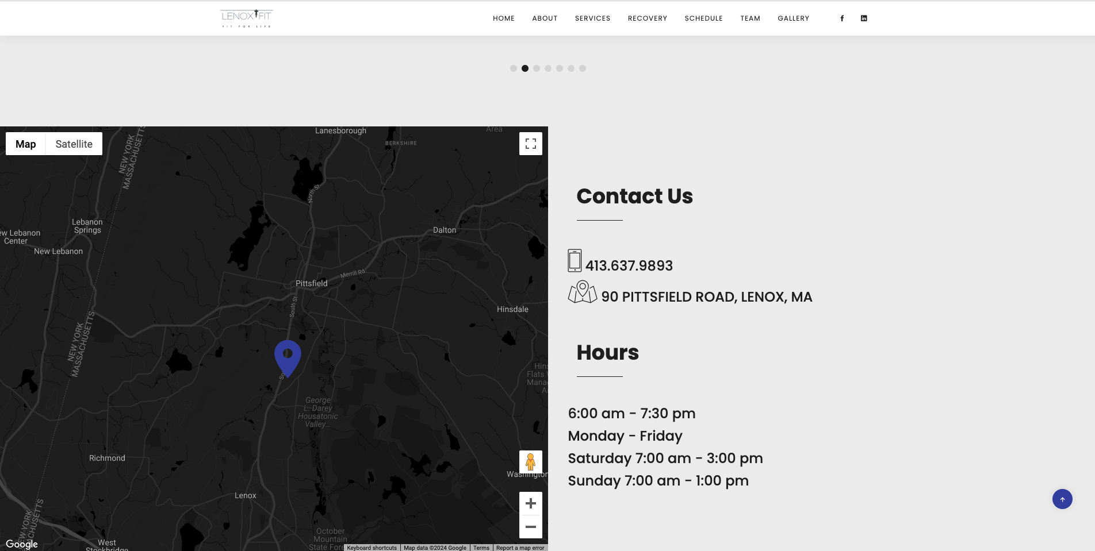Image resolution: width=1095 pixels, height=551 pixels.
Task: Open the Facebook page icon
Action: tap(842, 18)
